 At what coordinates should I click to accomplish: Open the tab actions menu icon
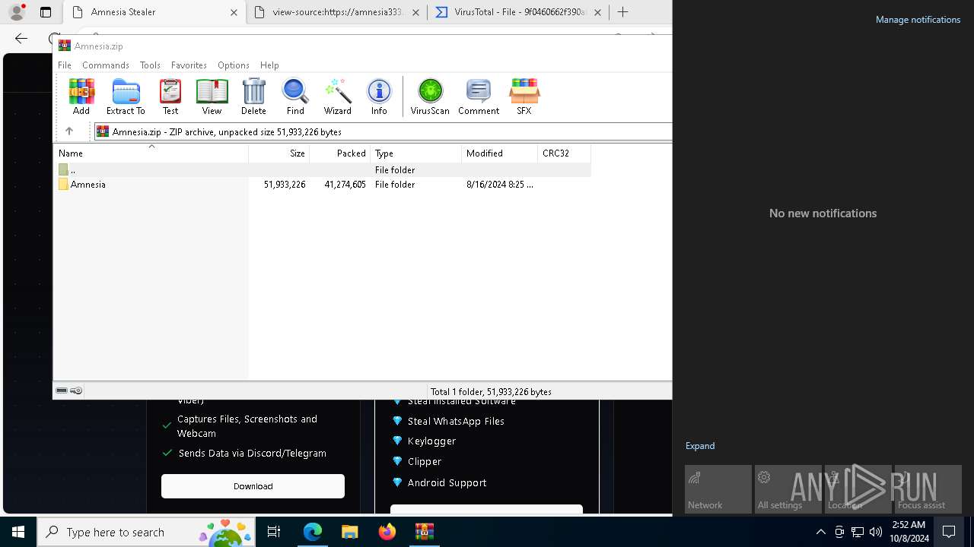46,12
